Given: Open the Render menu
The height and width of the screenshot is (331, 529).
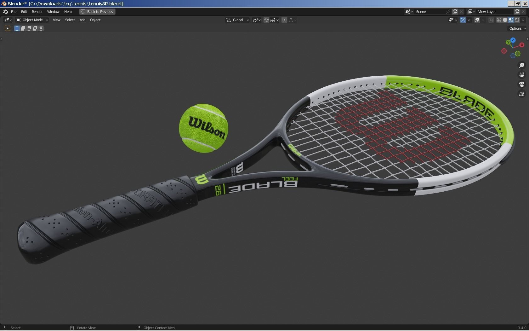Looking at the screenshot, I should tap(37, 12).
